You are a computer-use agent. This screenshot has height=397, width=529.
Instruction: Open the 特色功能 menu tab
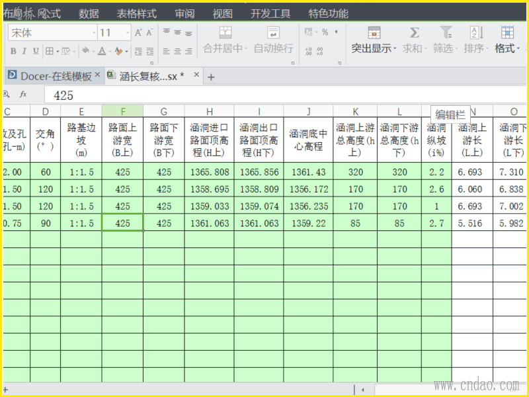(328, 13)
